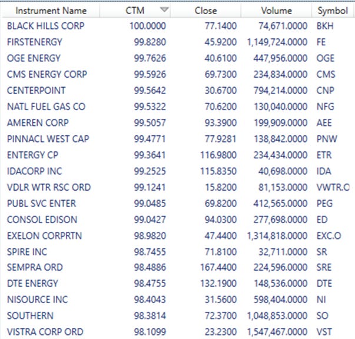Click Close price 167.4400

click(x=218, y=267)
